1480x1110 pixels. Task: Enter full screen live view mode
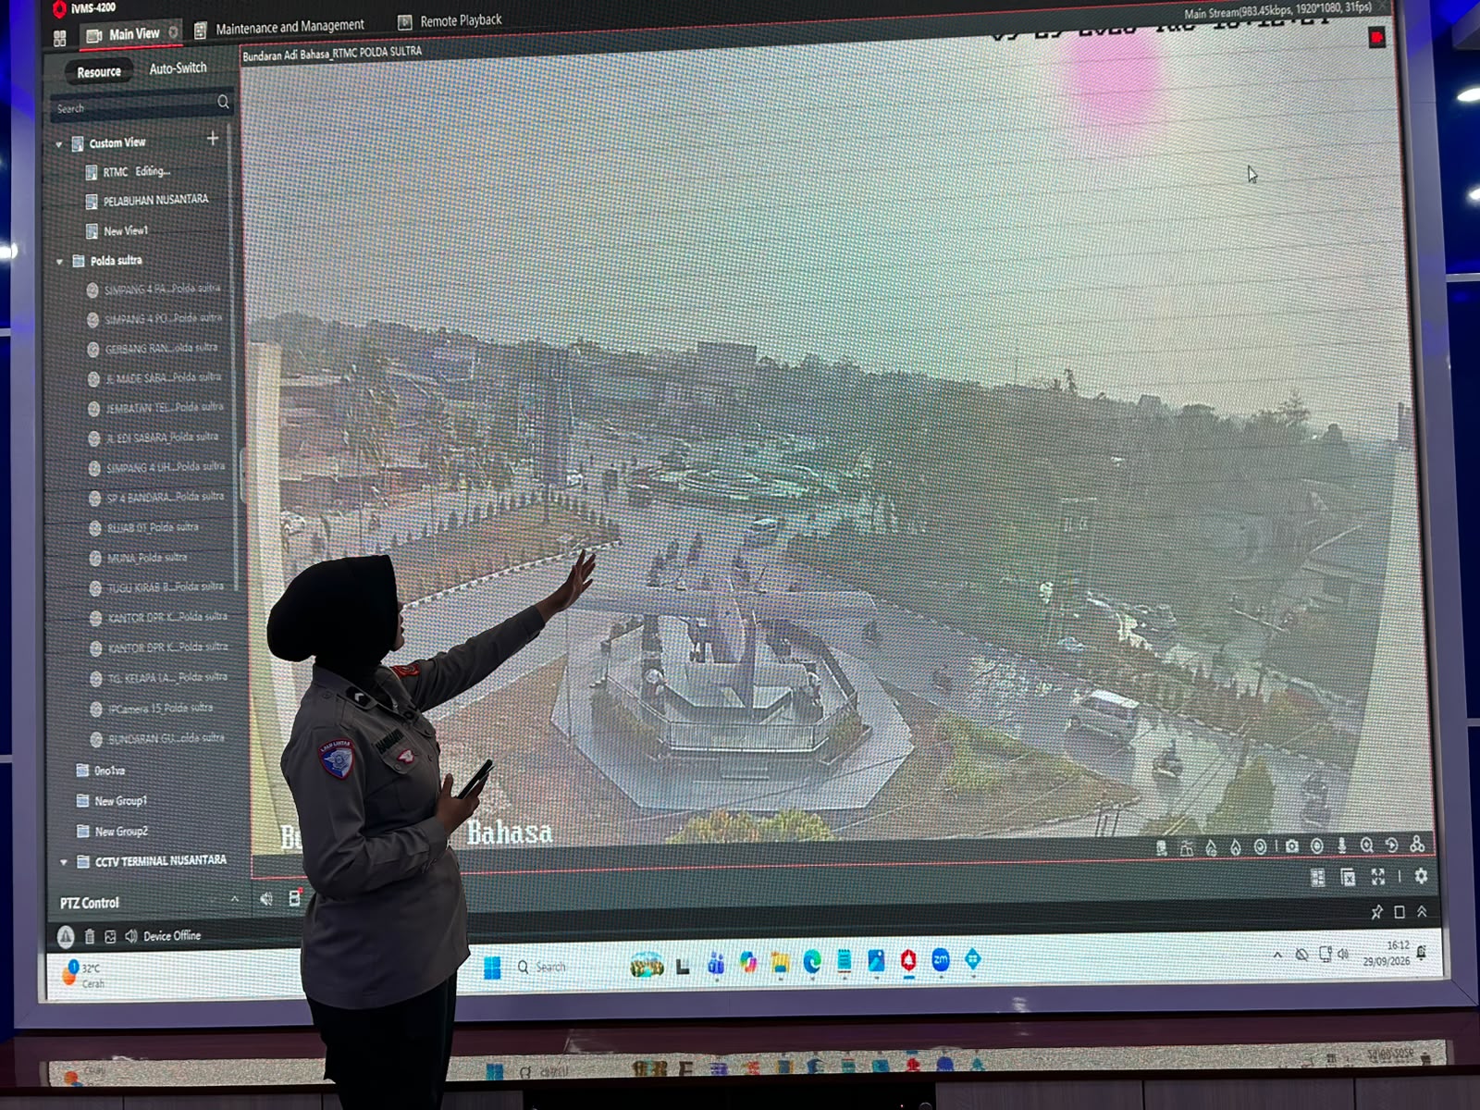(x=1378, y=877)
